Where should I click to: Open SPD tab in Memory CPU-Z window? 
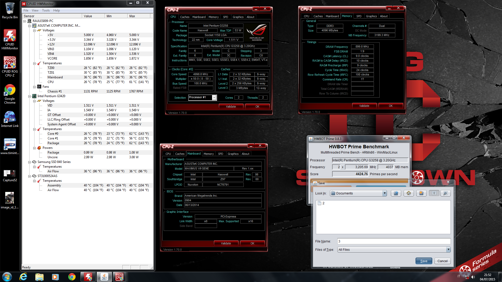(x=359, y=16)
